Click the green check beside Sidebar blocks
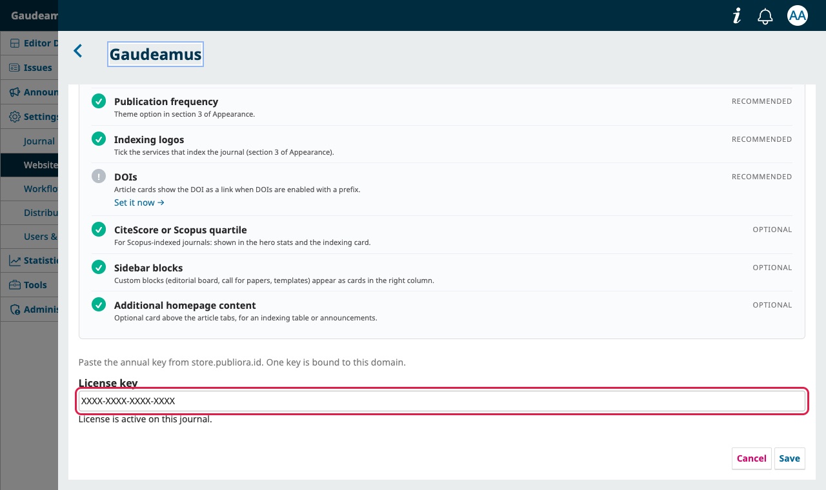Viewport: 826px width, 490px height. 99,267
